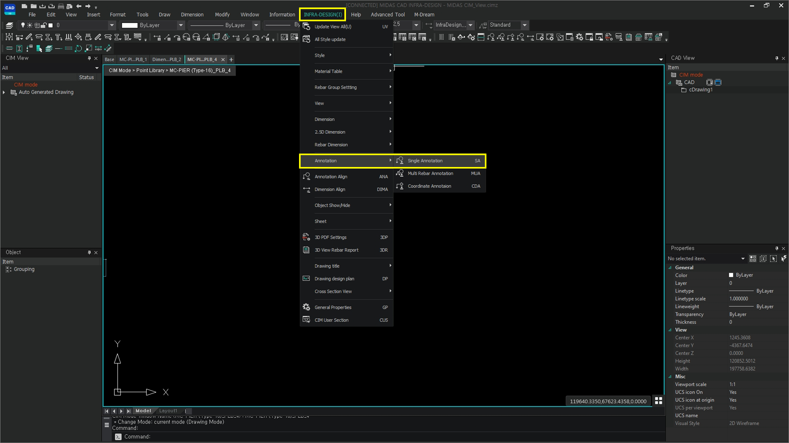Click the All Style update icon

(306, 39)
